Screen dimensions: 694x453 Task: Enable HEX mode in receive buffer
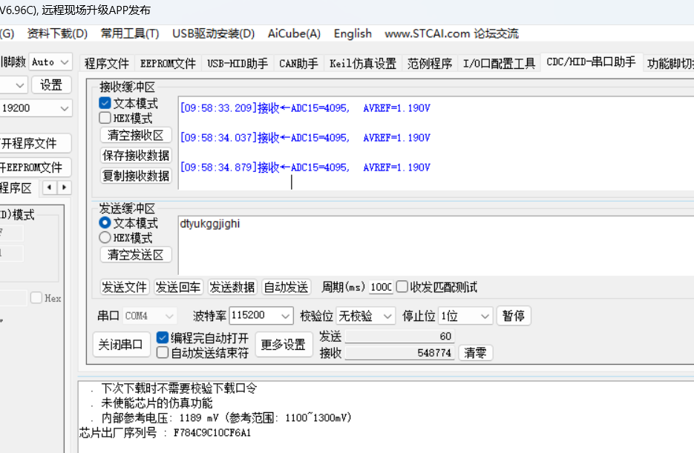coord(105,118)
